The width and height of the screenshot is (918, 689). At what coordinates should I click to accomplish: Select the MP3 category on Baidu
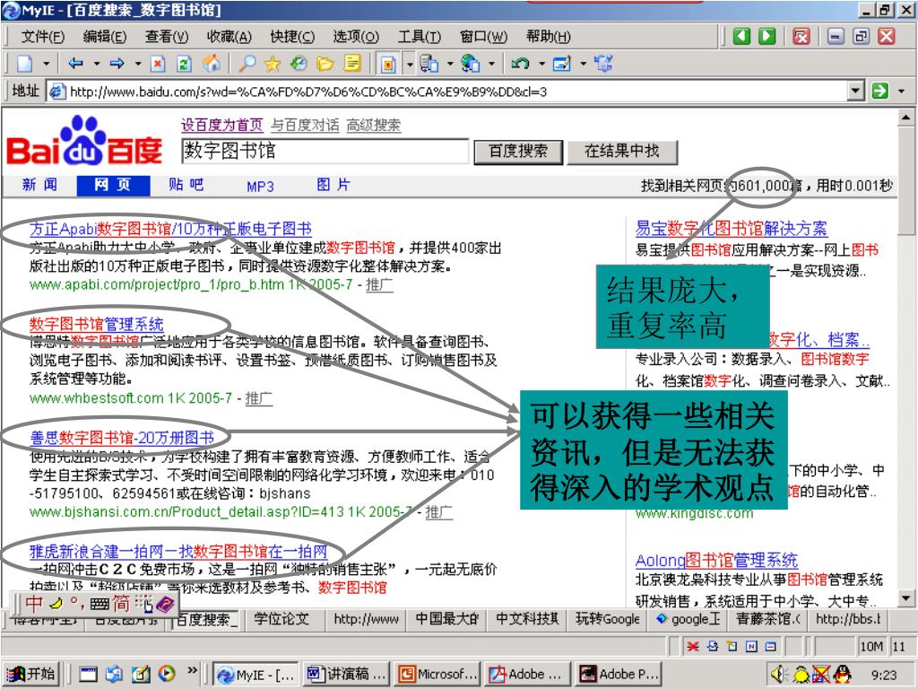pyautogui.click(x=260, y=187)
